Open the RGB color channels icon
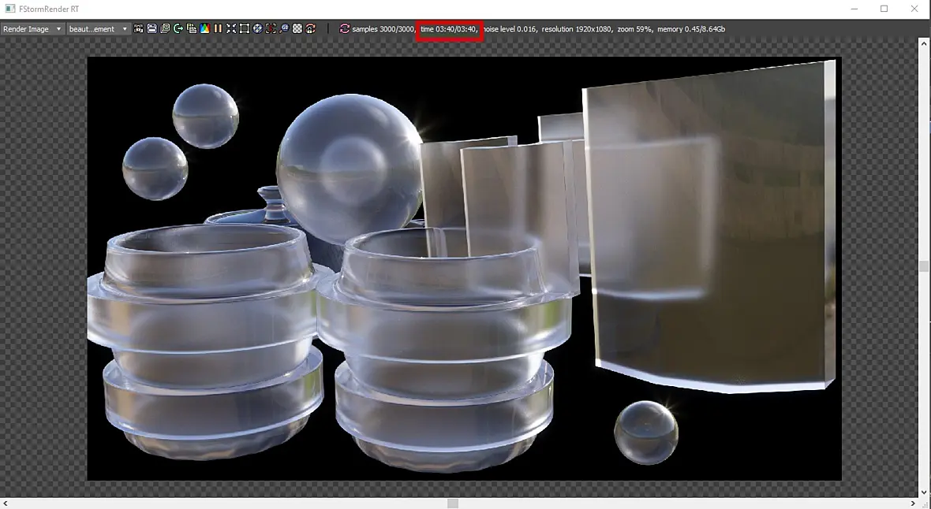931x509 pixels. tap(205, 28)
